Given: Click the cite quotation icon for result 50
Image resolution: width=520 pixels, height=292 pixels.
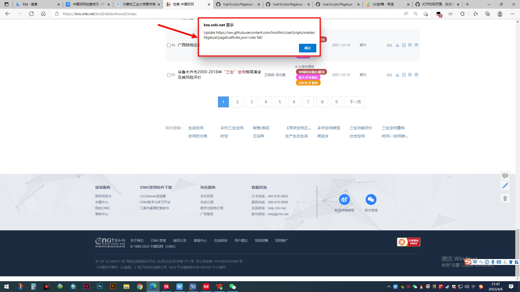Looking at the screenshot, I should pyautogui.click(x=416, y=75).
